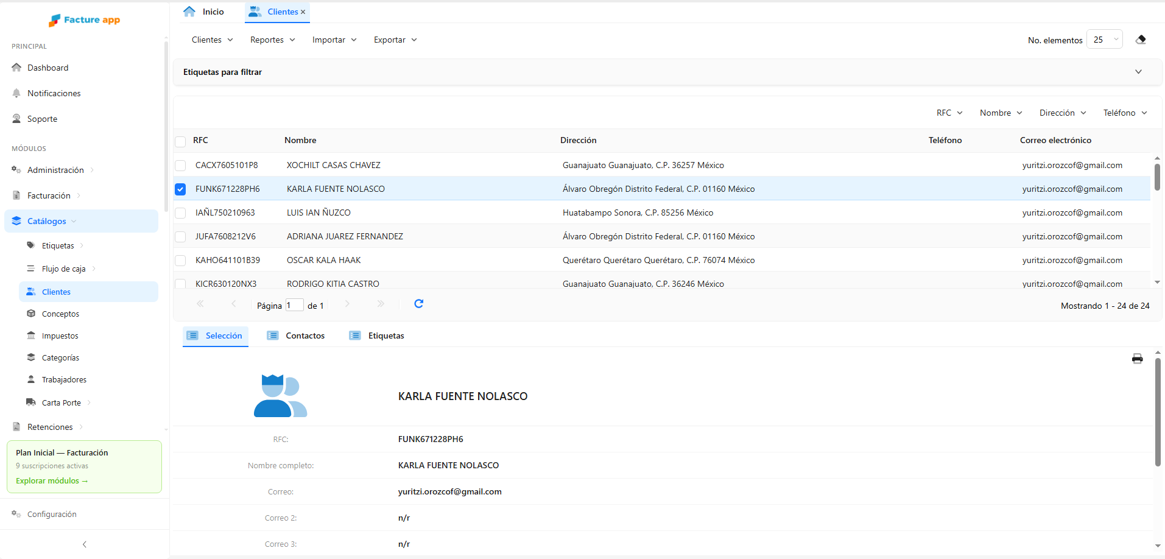Close the Clientes tab
This screenshot has width=1165, height=559.
[x=303, y=12]
